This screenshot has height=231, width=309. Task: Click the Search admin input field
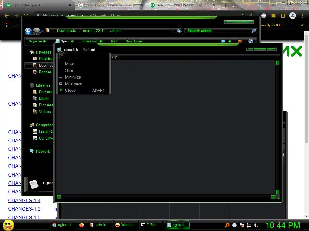point(218,31)
